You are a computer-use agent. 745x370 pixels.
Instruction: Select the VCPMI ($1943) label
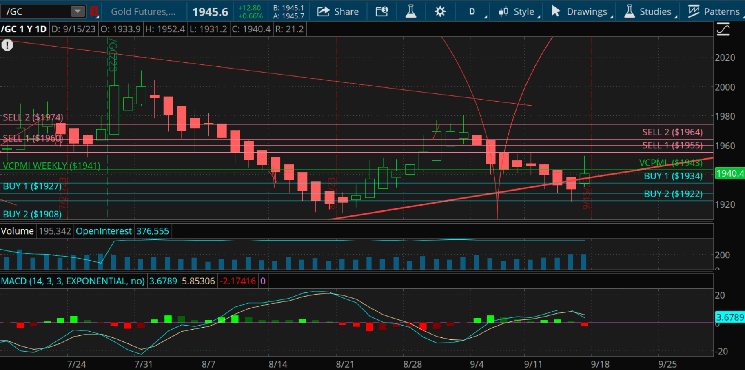coord(671,163)
